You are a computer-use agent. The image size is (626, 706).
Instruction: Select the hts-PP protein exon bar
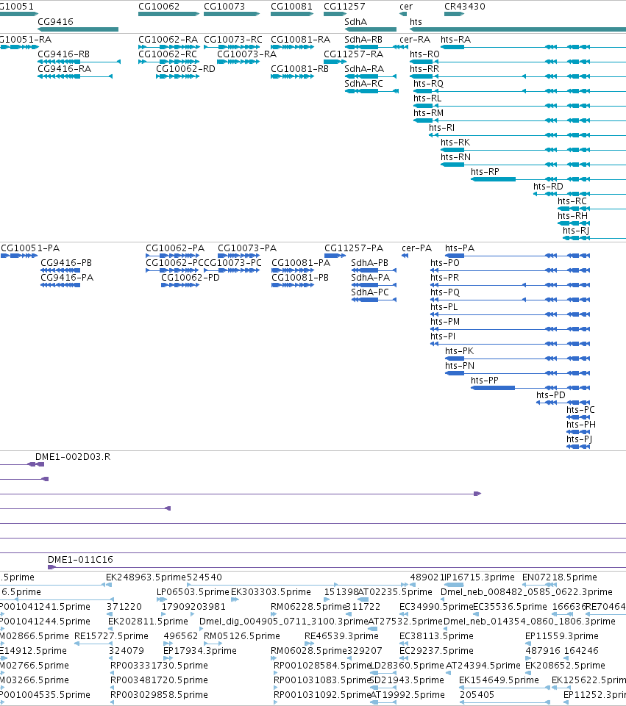pyautogui.click(x=493, y=388)
